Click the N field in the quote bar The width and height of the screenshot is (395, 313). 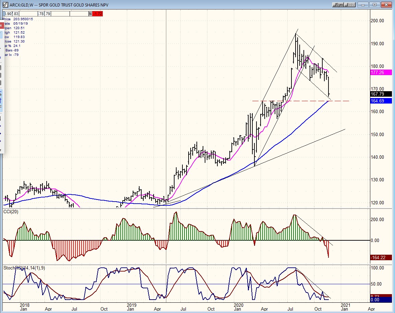point(91,14)
